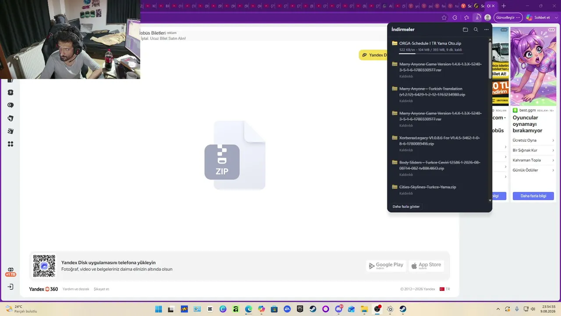The height and width of the screenshot is (316, 561).
Task: Click the Yandex Disk QR code
Action: click(x=44, y=266)
